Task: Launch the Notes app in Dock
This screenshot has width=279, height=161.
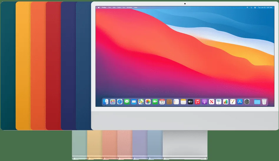Action: click(183, 102)
